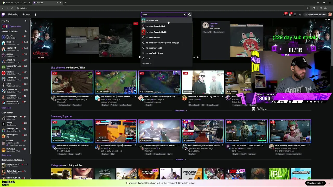Open u8t3io3p channel link
Image resolution: width=333 pixels, height=187 pixels.
tap(214, 23)
